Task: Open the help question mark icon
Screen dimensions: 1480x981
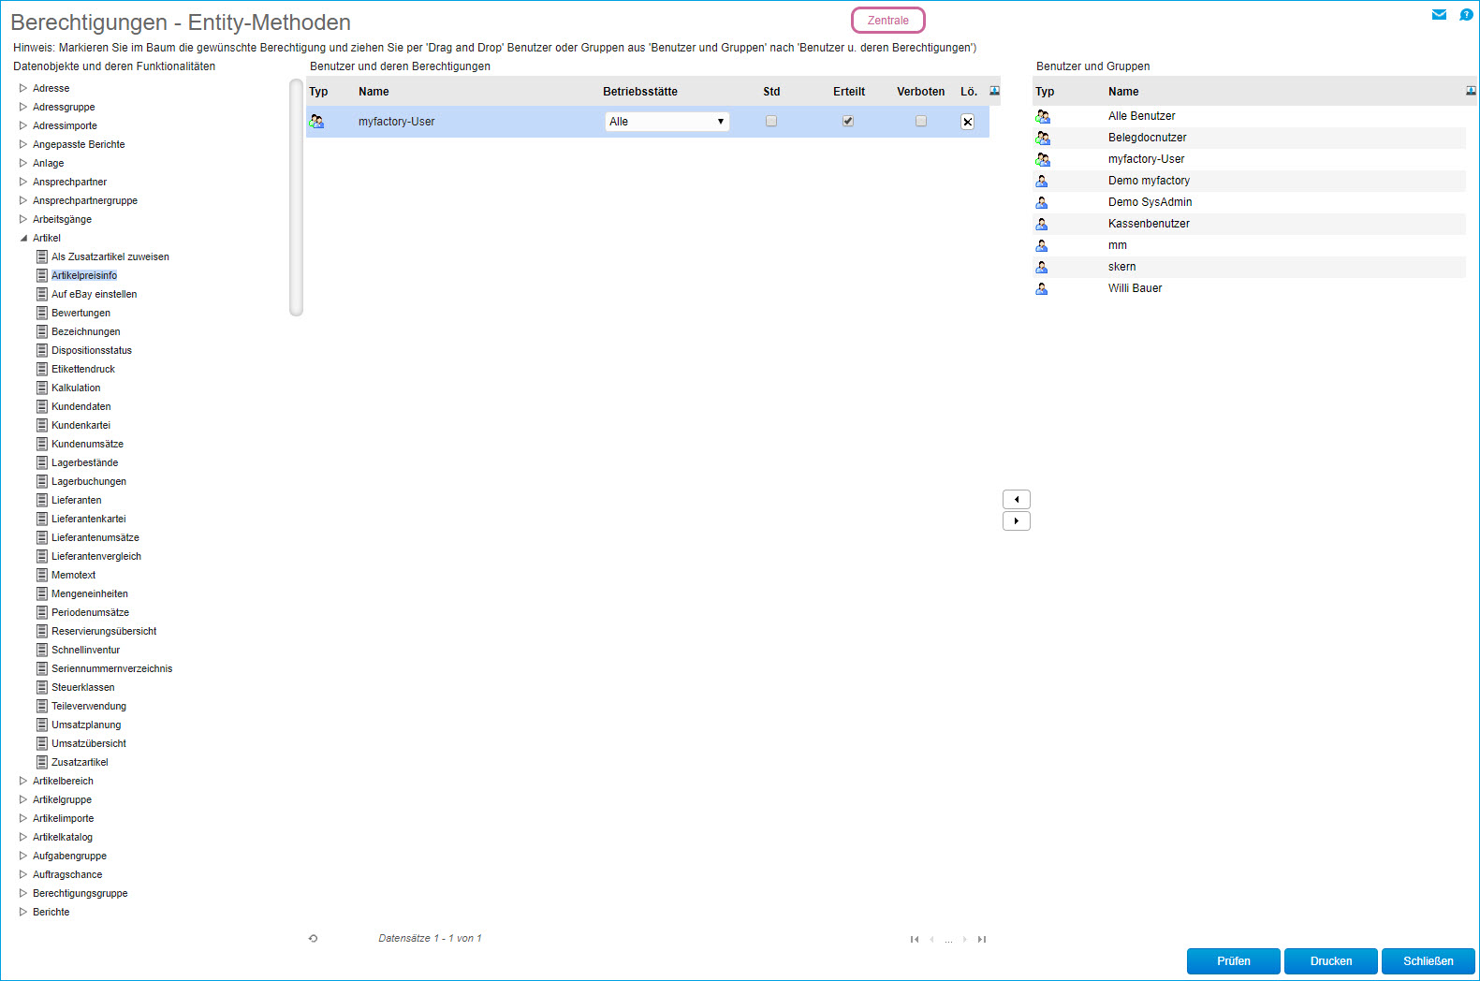Action: 1466,14
